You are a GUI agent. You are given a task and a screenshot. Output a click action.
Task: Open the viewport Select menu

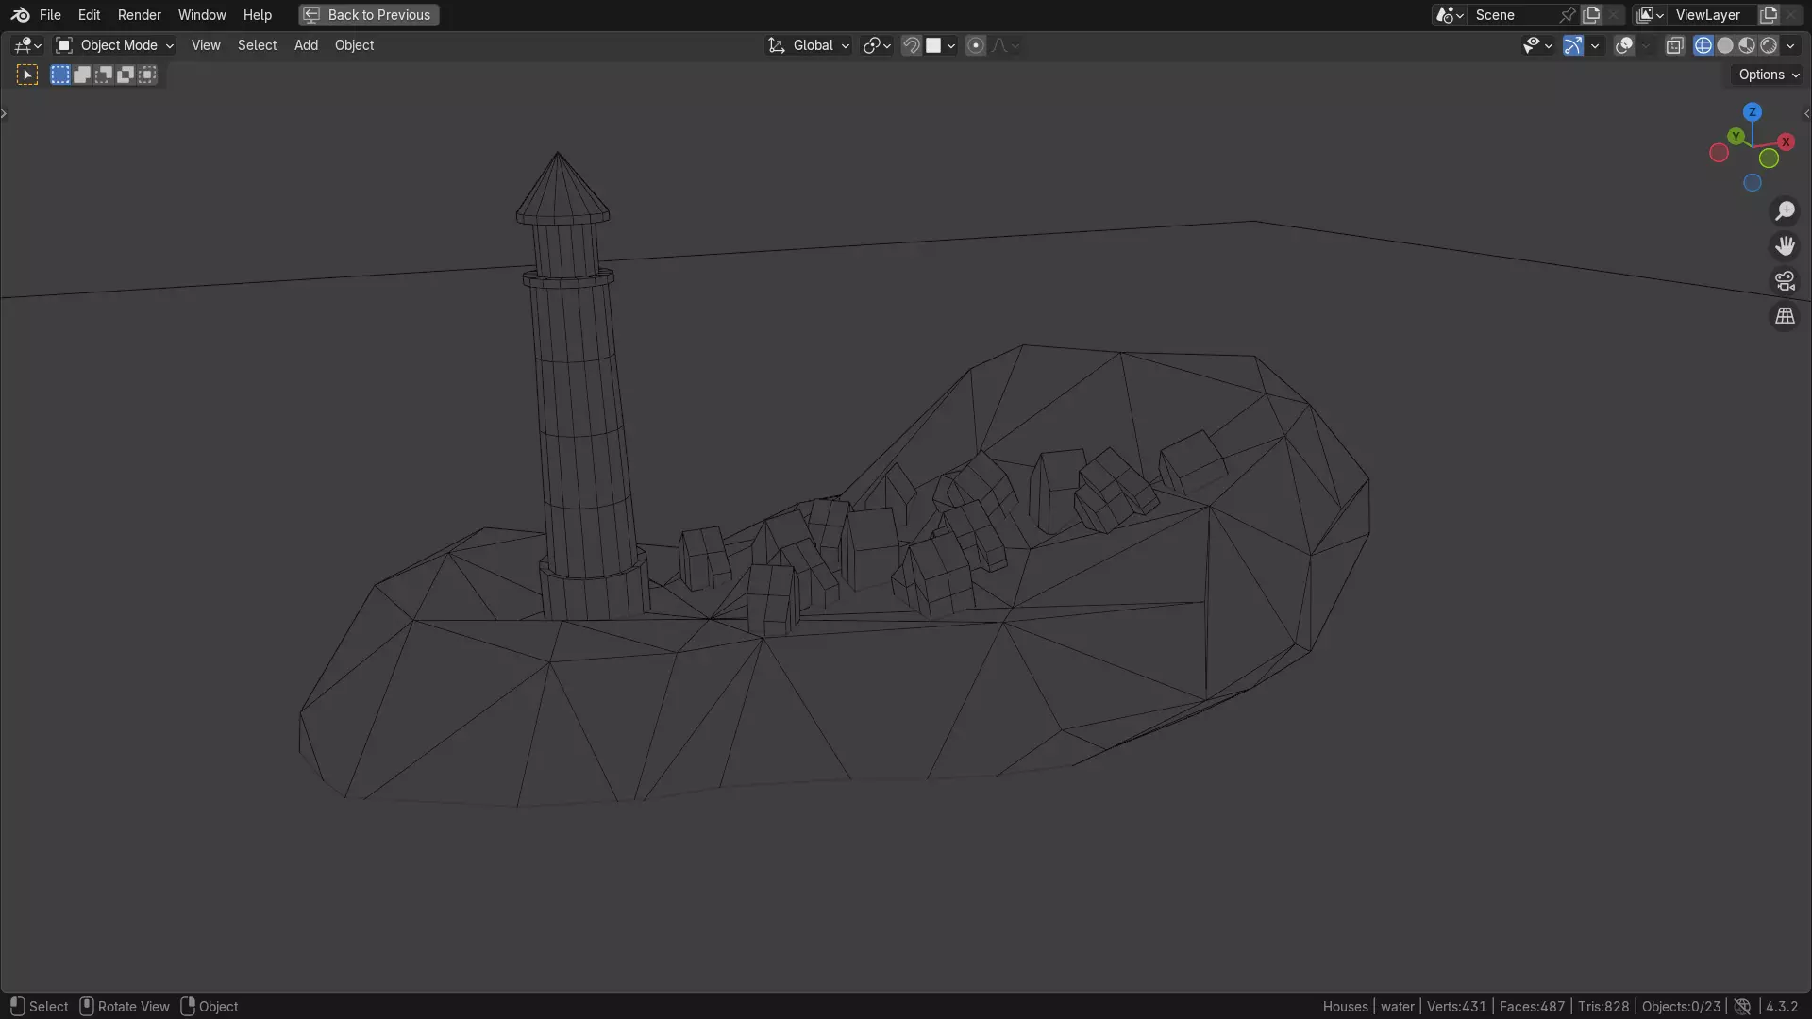(257, 45)
